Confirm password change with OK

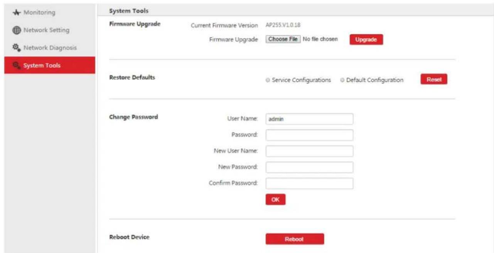pos(275,199)
